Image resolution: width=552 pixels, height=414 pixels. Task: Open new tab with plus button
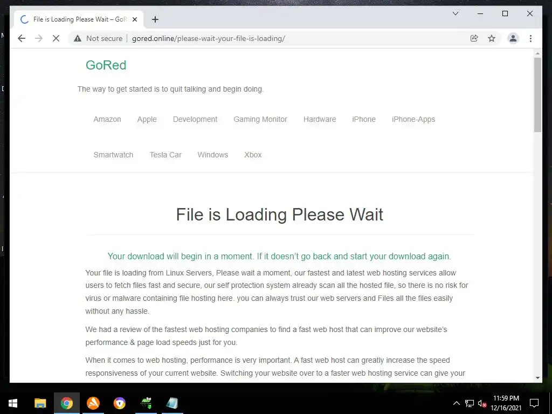155,19
